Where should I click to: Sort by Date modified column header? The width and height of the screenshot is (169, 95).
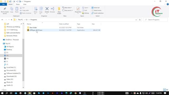(x=67, y=24)
